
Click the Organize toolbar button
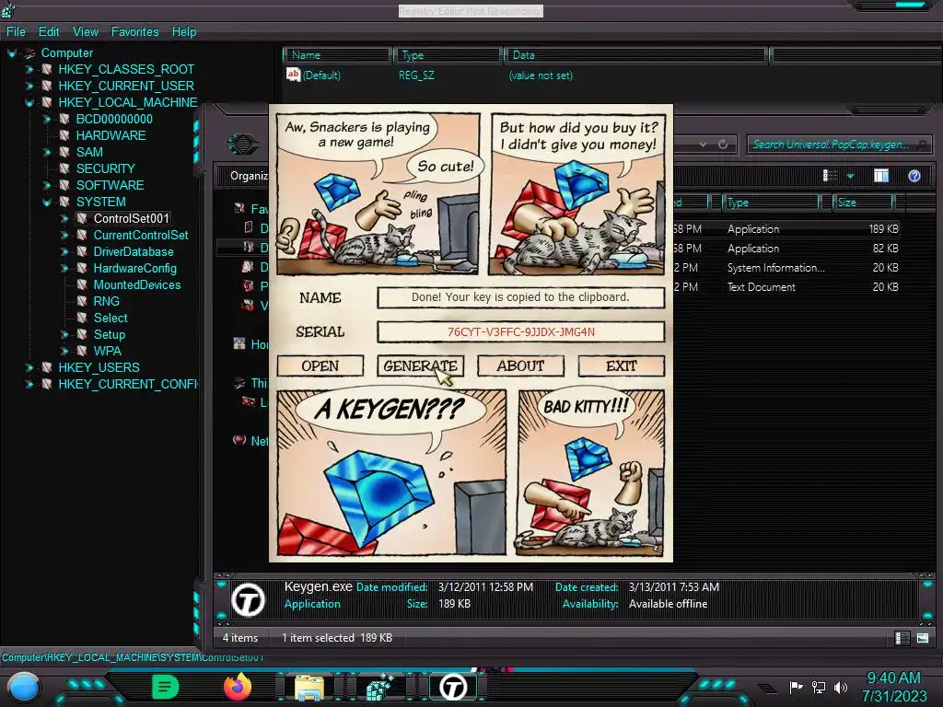(249, 176)
